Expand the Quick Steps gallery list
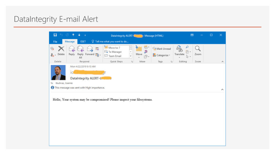This screenshot has width=275, height=155. click(131, 56)
